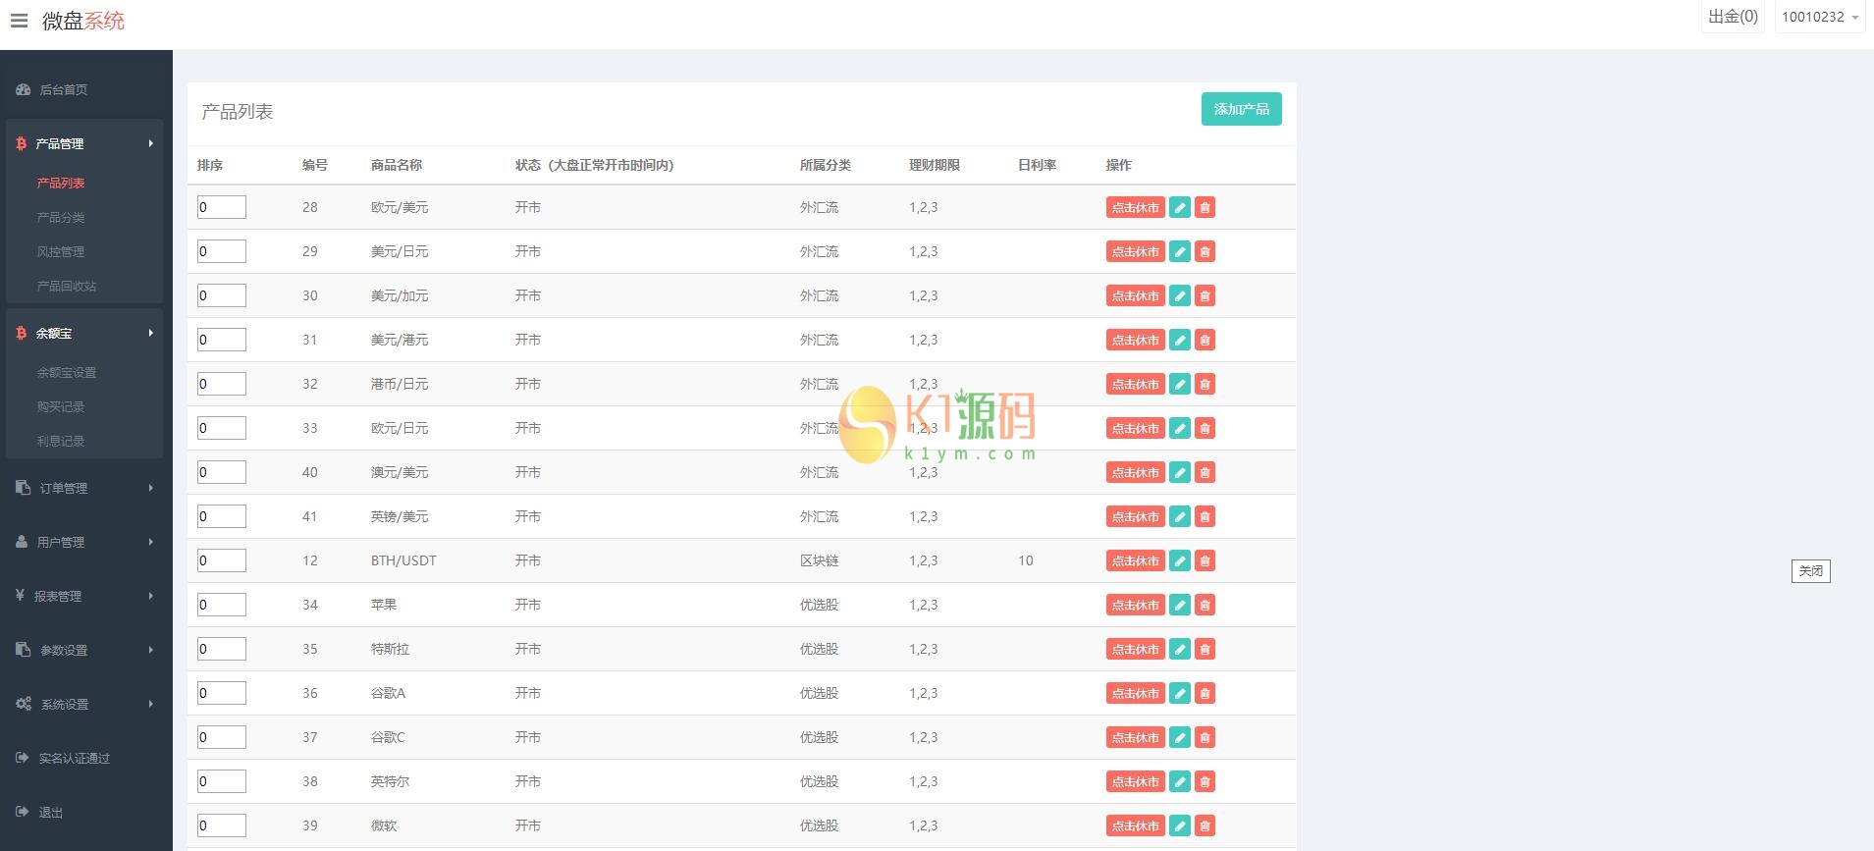Screen dimensions: 1874x851
Task: Click delete trash icon for 美元/日元 row
Action: 1205,251
